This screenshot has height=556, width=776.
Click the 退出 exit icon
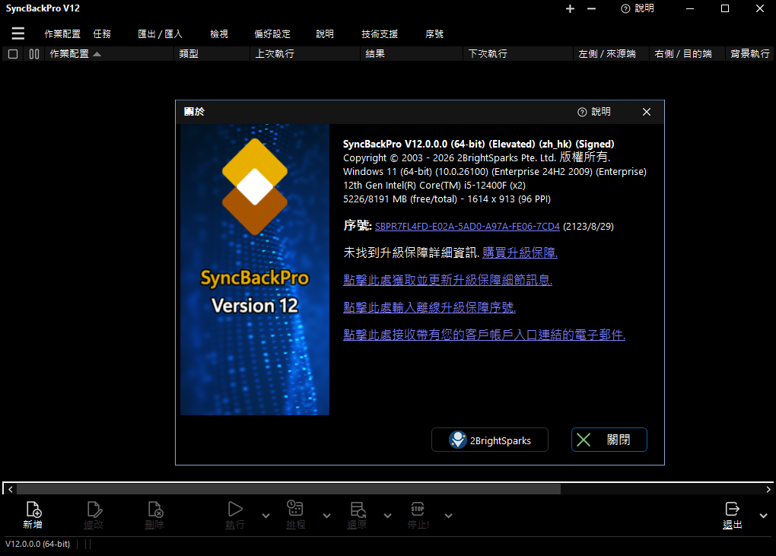pyautogui.click(x=733, y=515)
